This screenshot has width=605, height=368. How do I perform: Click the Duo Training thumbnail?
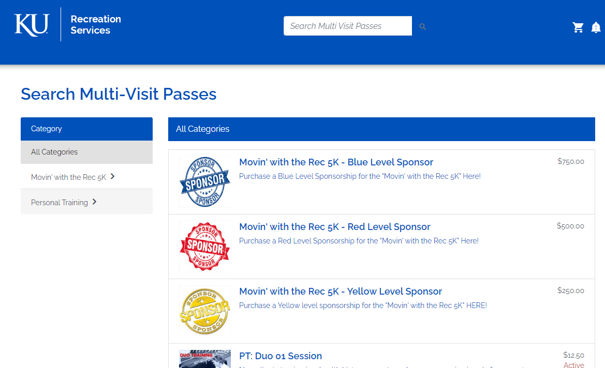click(205, 359)
